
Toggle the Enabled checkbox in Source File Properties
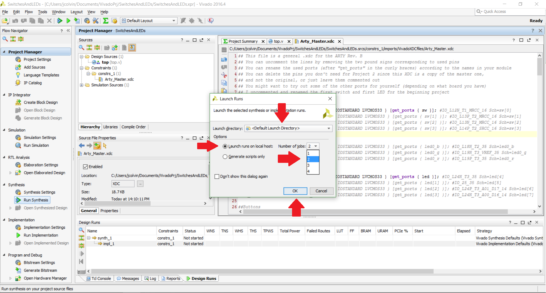click(85, 167)
